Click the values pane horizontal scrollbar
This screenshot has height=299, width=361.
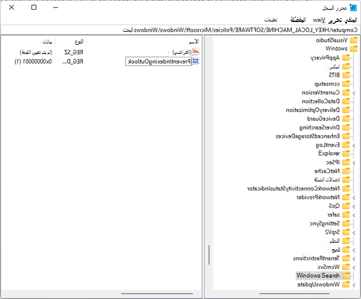click(x=157, y=294)
